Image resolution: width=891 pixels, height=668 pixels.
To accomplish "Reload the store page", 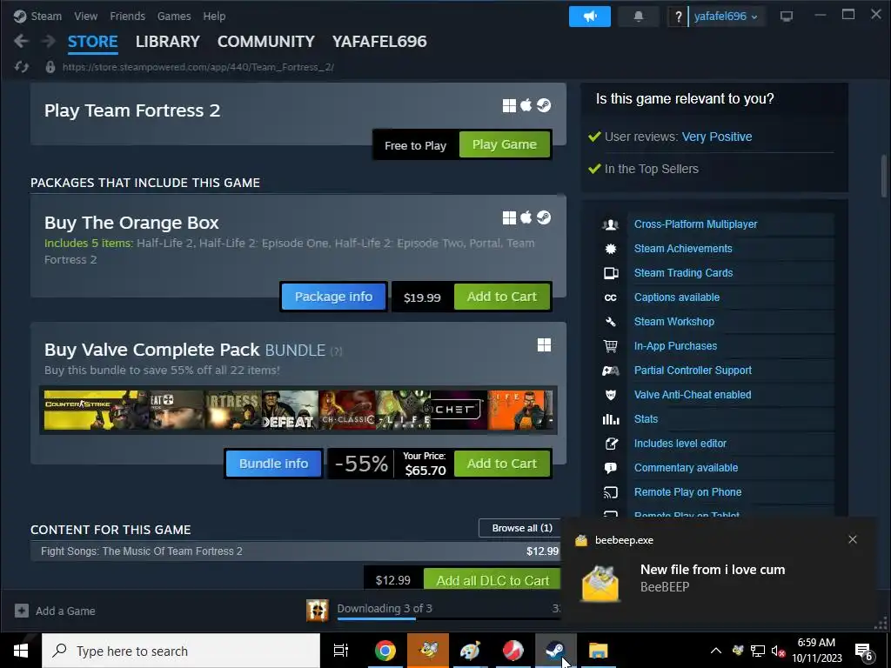I will point(22,67).
